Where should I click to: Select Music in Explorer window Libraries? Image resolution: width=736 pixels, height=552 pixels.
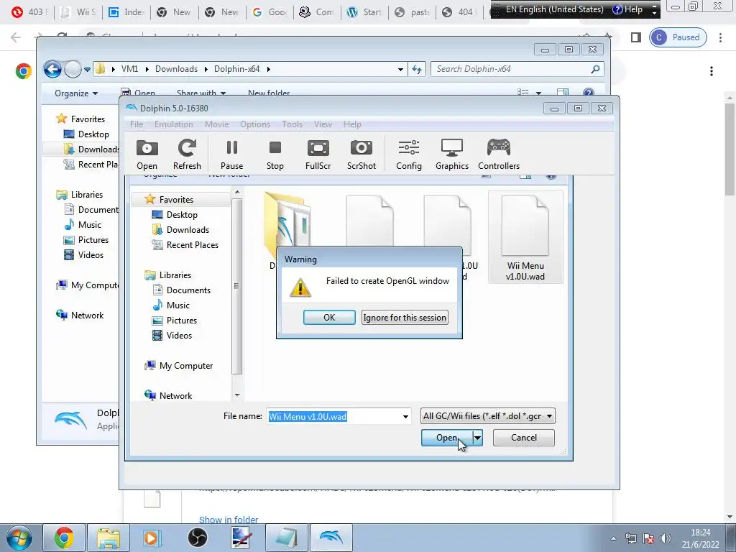point(90,225)
